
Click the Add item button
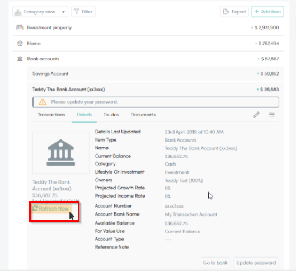click(267, 12)
